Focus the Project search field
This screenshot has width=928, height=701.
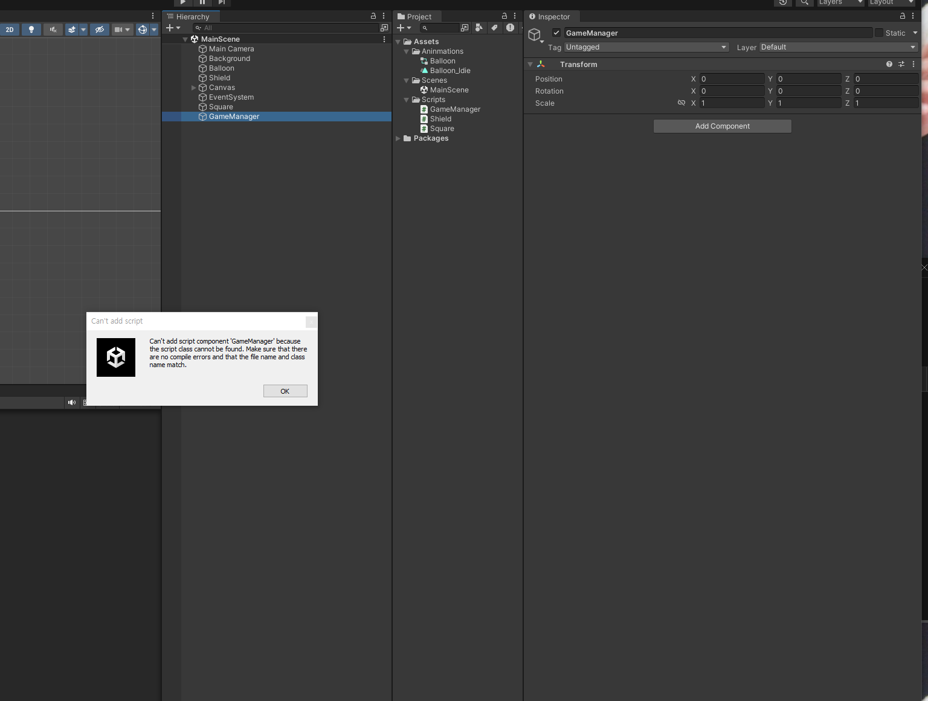click(440, 28)
